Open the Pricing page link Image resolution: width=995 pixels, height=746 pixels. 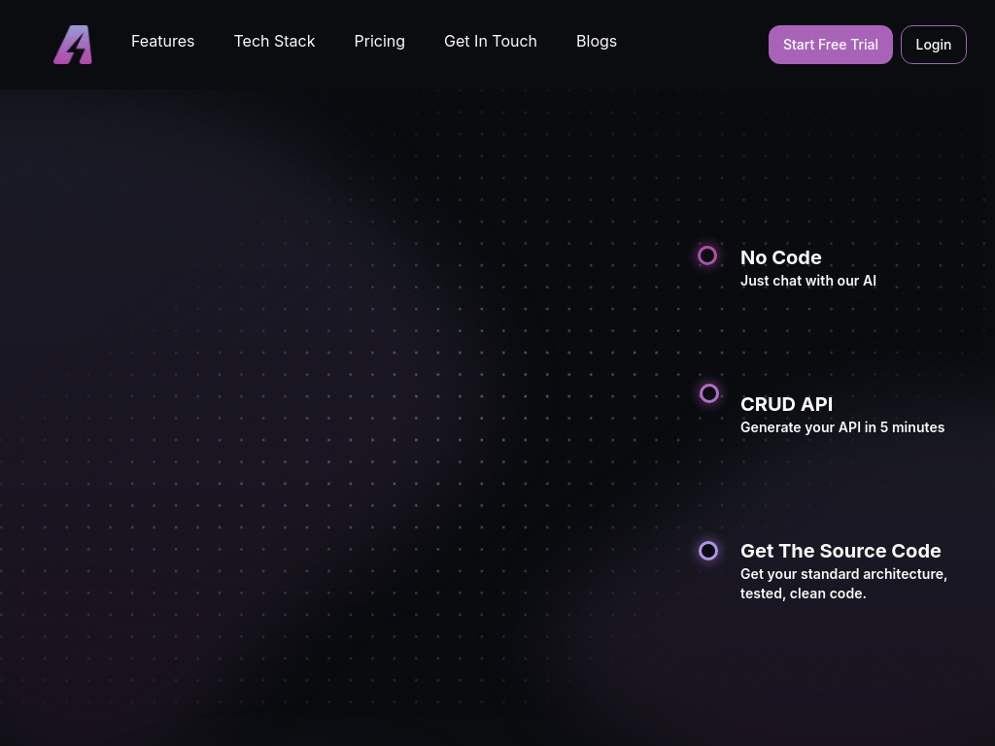tap(380, 41)
